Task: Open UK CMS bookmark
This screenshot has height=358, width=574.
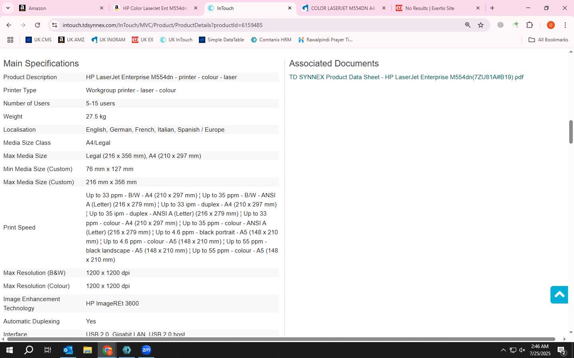Action: [x=39, y=40]
